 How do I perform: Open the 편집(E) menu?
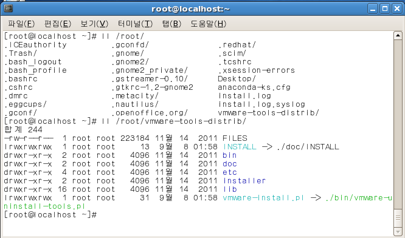click(58, 24)
